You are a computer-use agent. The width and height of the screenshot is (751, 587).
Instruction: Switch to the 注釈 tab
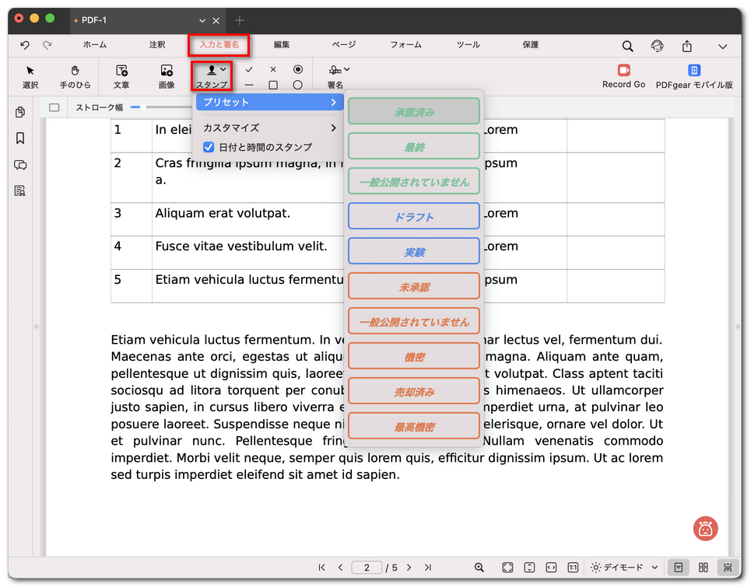(157, 45)
